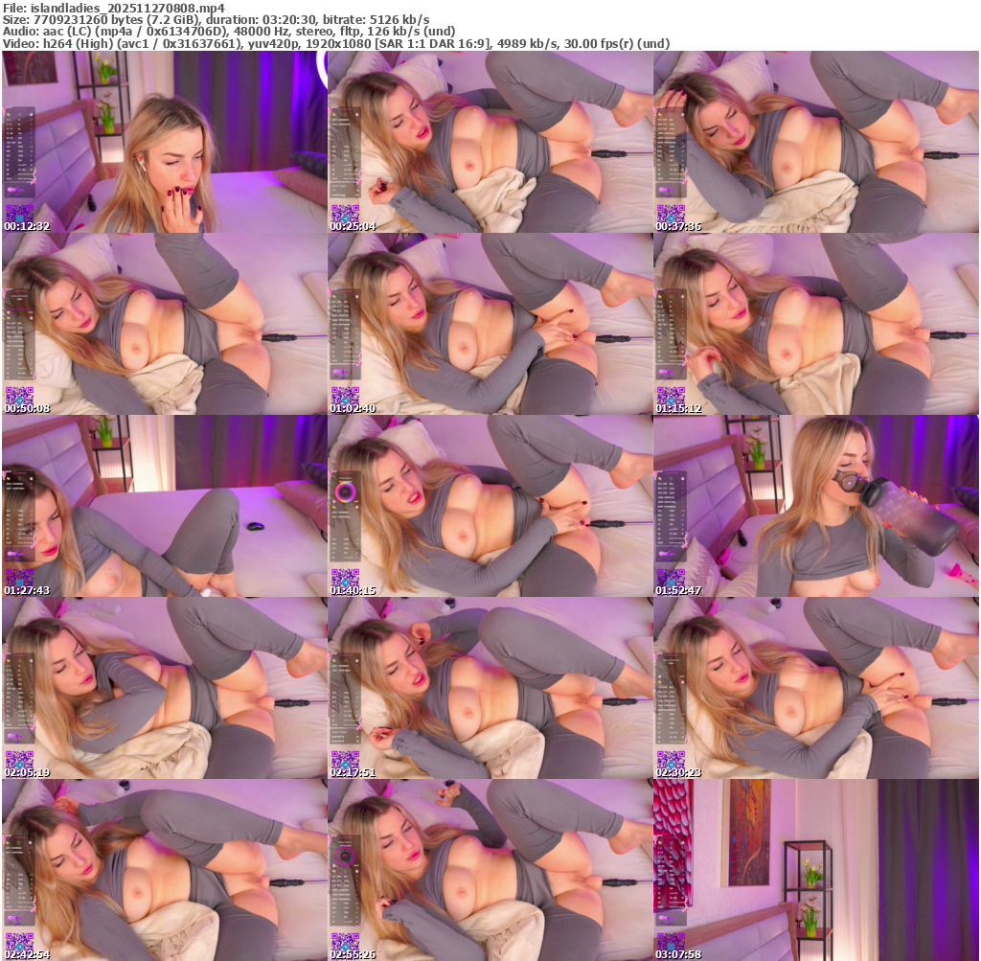Choose the 02:30:23 thumbnail
981x961 pixels.
(x=815, y=688)
